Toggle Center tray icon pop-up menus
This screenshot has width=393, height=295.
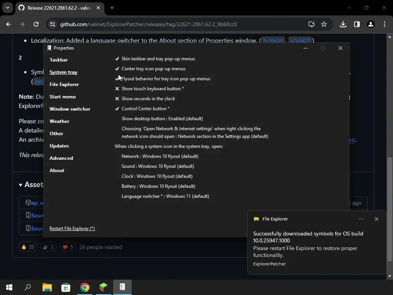click(x=150, y=69)
